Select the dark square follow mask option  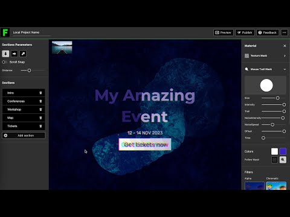click(x=274, y=160)
